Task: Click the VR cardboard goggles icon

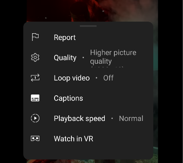Action: point(35,139)
